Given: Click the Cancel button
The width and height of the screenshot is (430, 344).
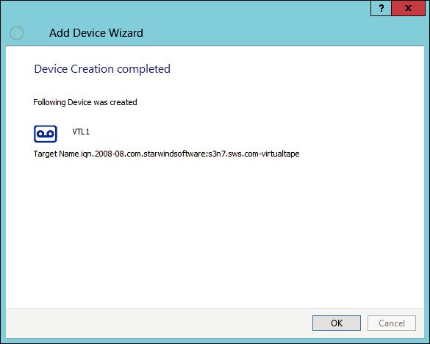Looking at the screenshot, I should (x=392, y=323).
